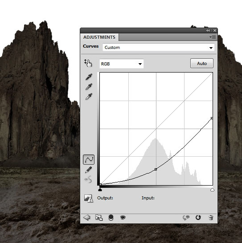Select the on-image targeted adjustment tool

(88, 63)
